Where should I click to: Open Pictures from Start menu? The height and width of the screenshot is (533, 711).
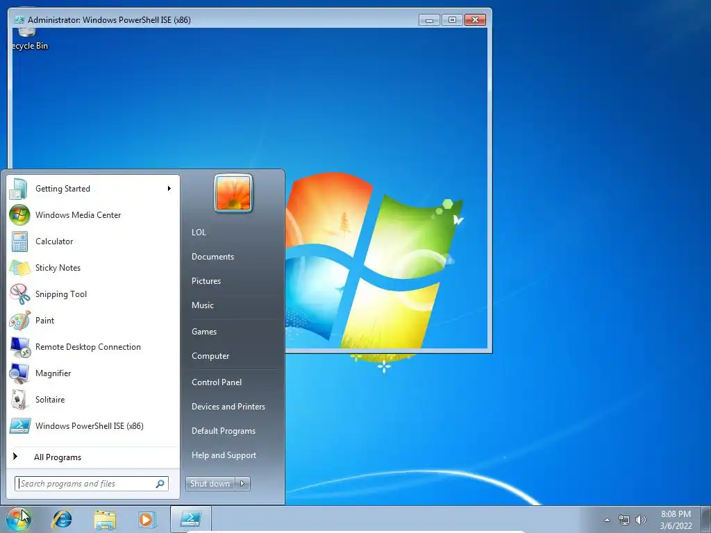click(x=206, y=281)
